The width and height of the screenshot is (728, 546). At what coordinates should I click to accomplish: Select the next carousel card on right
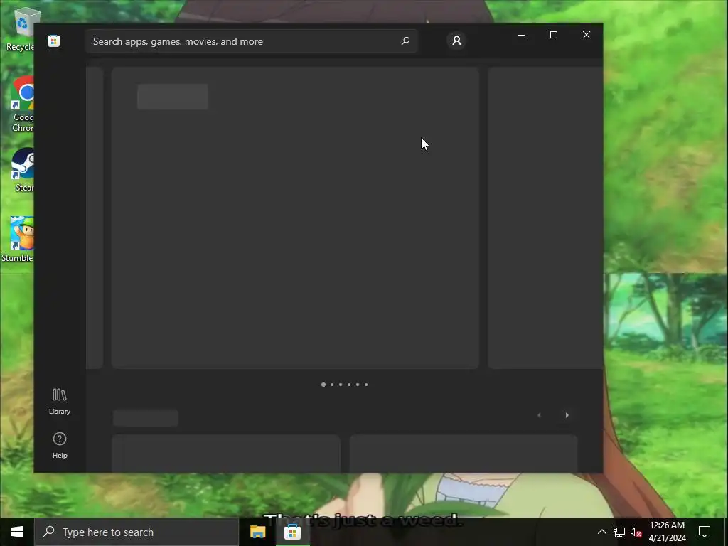[545, 218]
